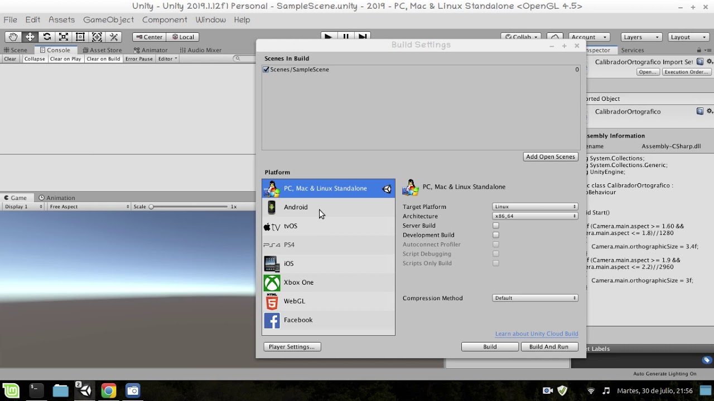Viewport: 714px width, 401px height.
Task: Click the Build button
Action: (490, 347)
